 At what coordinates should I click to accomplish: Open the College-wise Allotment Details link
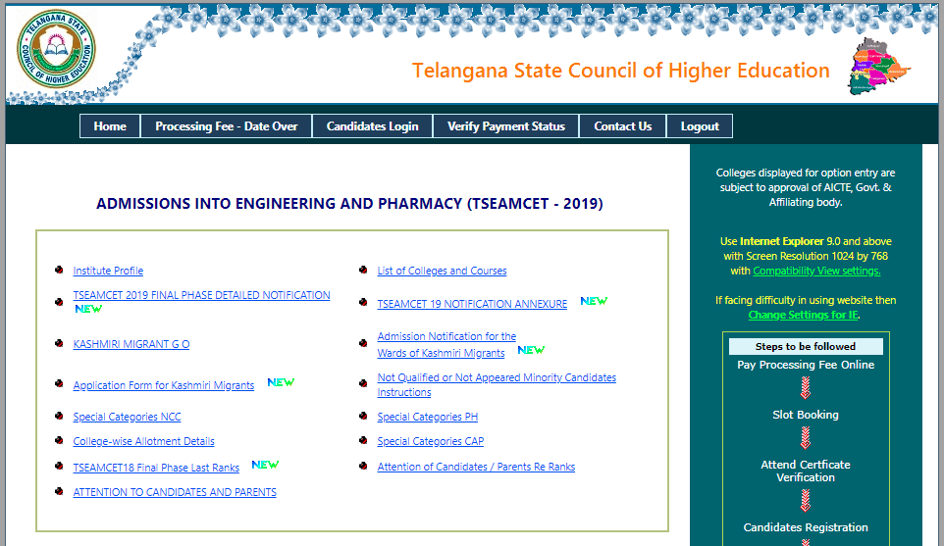click(143, 441)
